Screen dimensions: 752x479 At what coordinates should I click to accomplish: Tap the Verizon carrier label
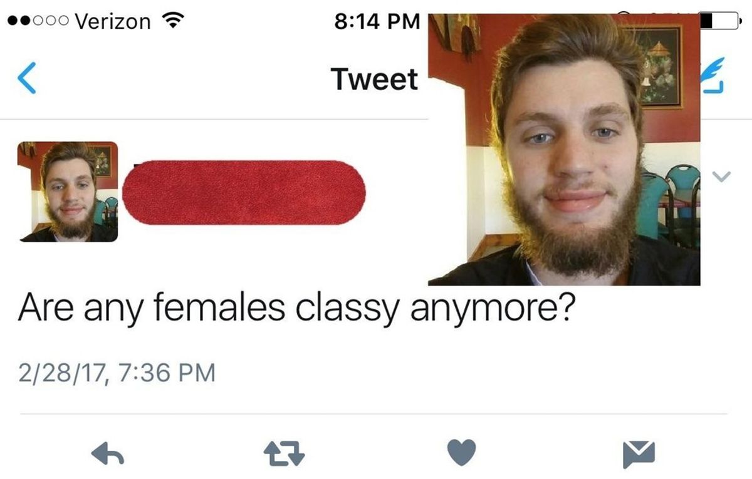click(x=112, y=21)
